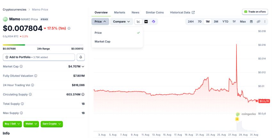Select the 3M time range
272x138 pixels.
click(216, 22)
